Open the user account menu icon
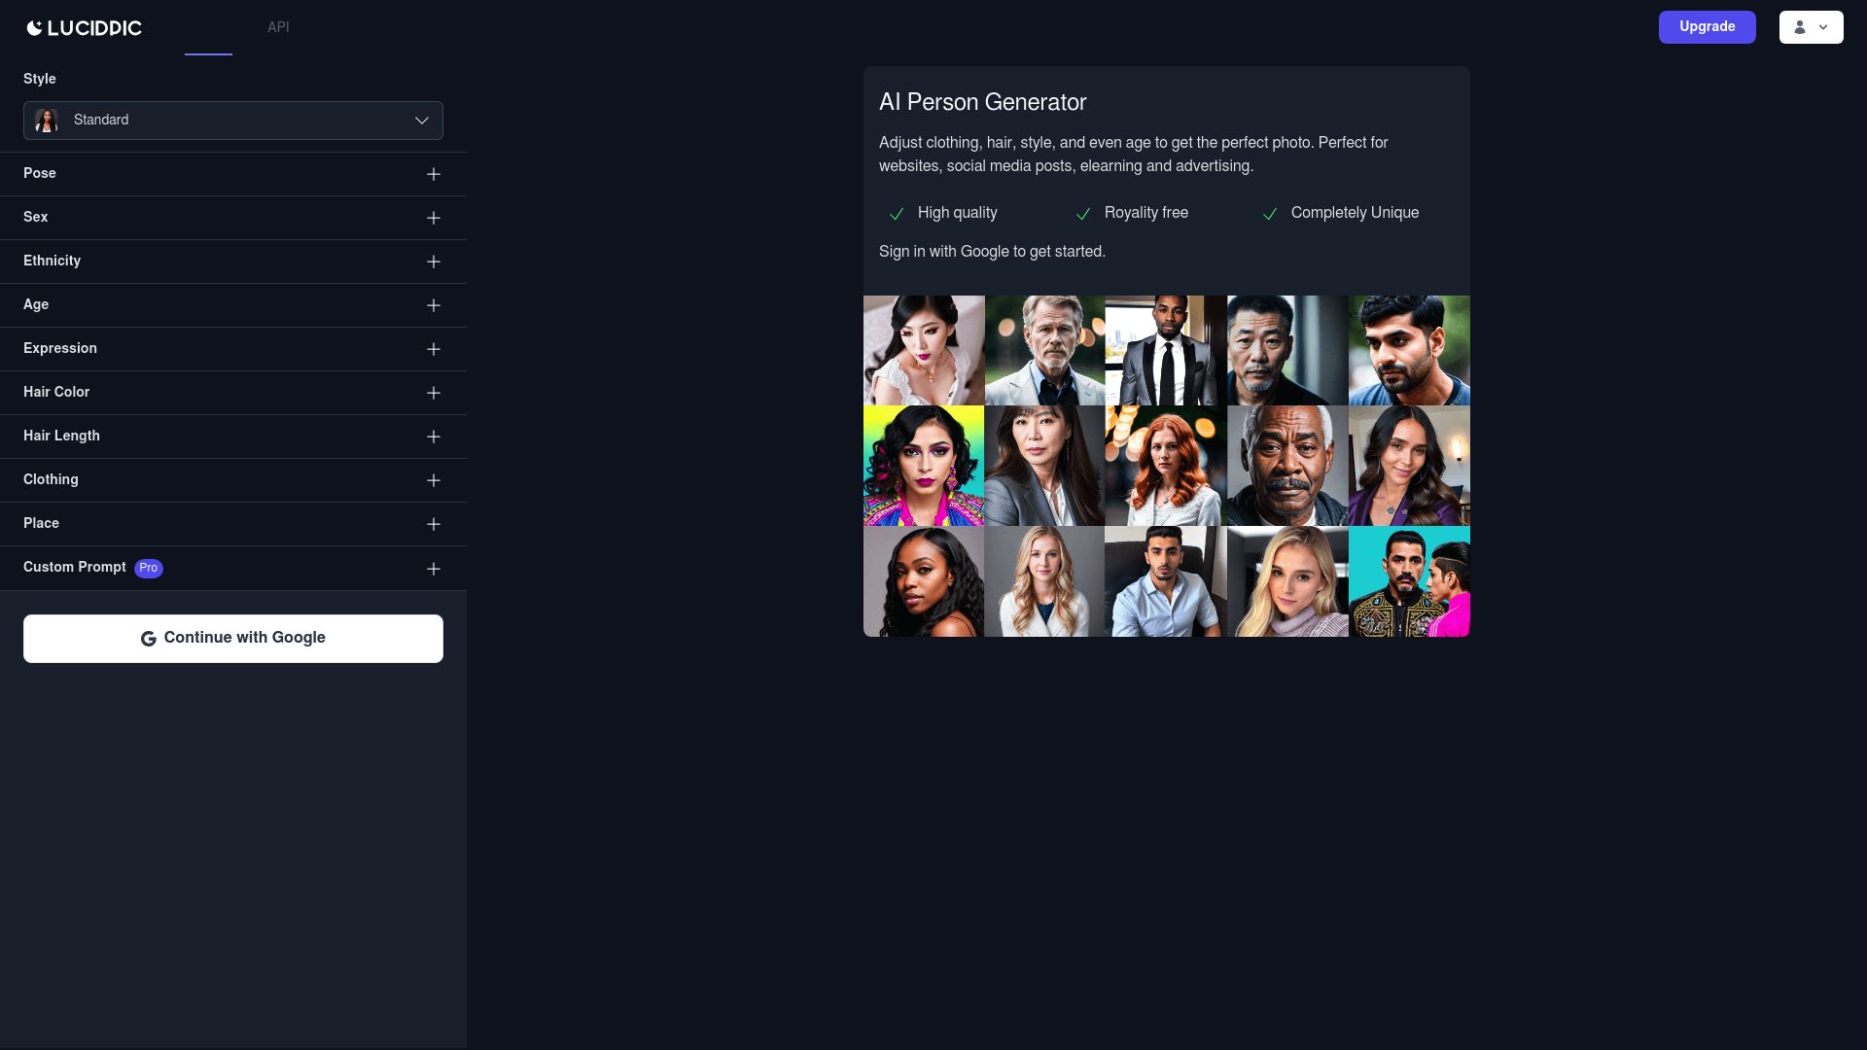This screenshot has width=1867, height=1050. 1800,27
